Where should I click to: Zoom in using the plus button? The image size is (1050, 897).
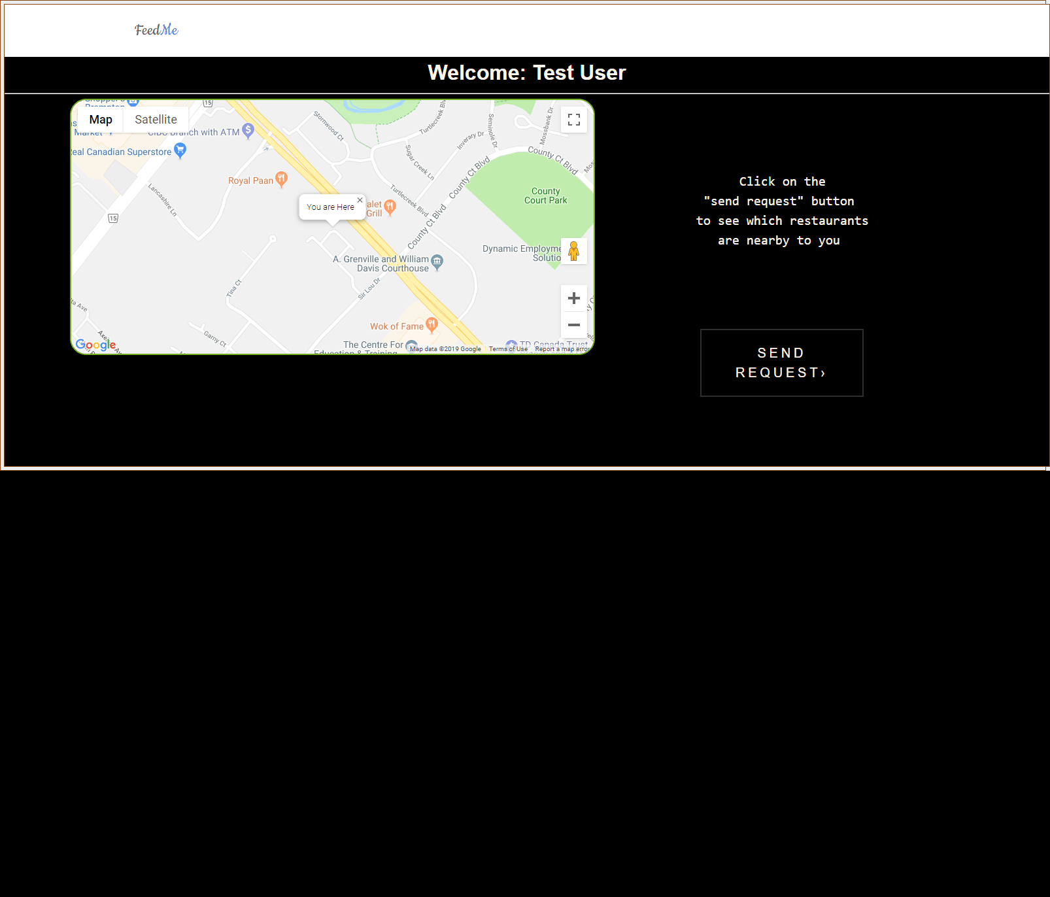pos(573,298)
